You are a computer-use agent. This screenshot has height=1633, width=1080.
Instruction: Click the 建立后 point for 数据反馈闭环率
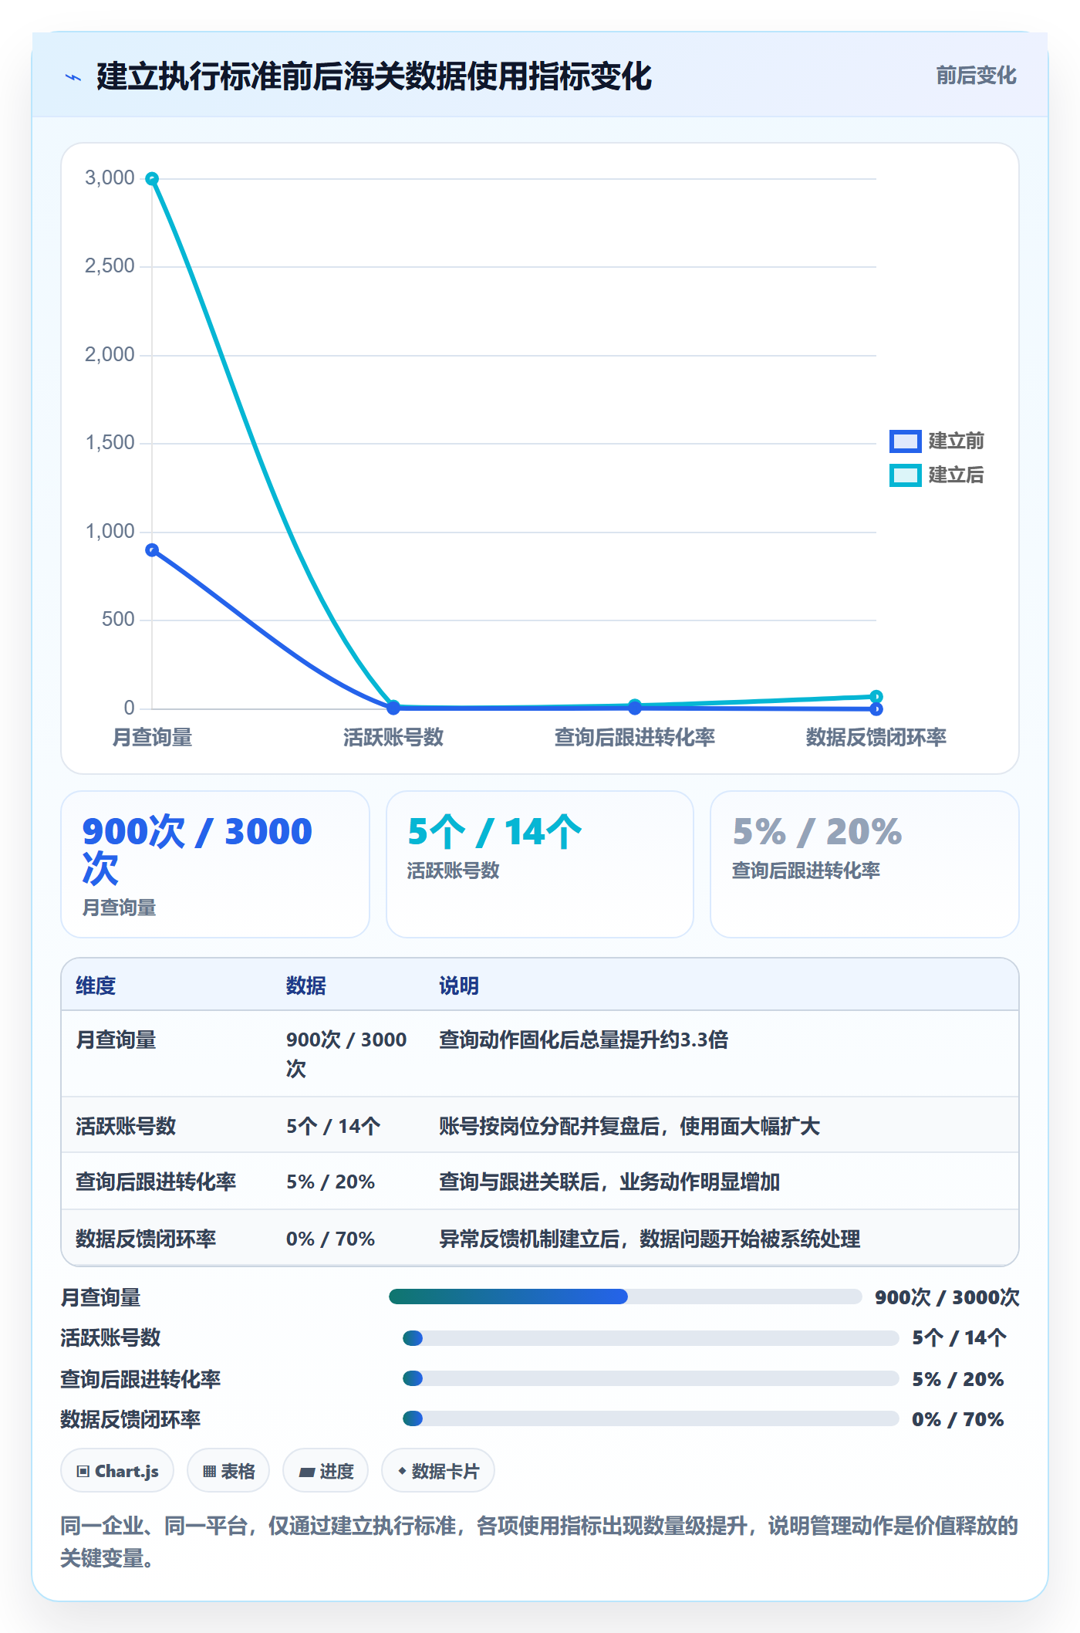(876, 696)
